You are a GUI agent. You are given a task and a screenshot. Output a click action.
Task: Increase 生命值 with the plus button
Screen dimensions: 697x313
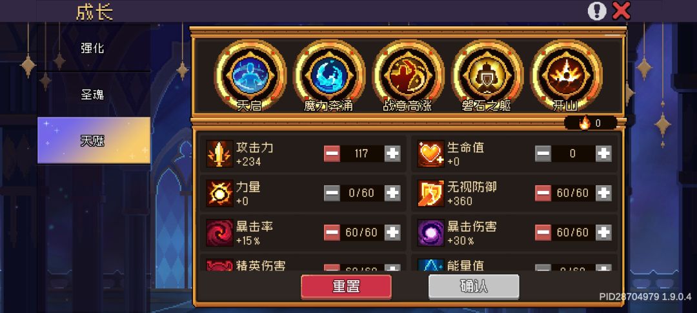tap(603, 154)
